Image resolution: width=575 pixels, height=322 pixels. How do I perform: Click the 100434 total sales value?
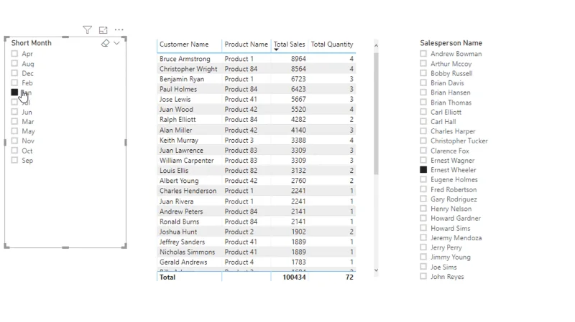294,278
